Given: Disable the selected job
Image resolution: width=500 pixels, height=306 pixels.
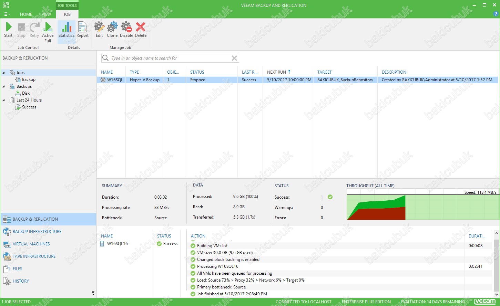Looking at the screenshot, I should [126, 30].
